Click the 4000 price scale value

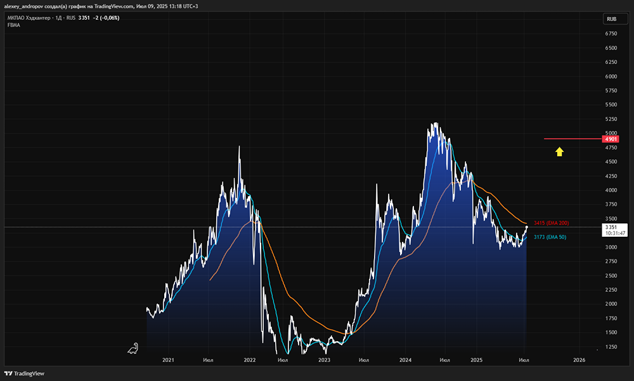[x=611, y=190]
